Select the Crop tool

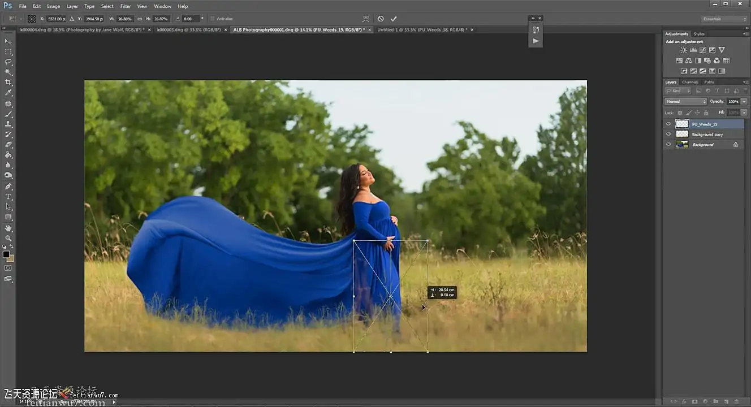coord(8,83)
